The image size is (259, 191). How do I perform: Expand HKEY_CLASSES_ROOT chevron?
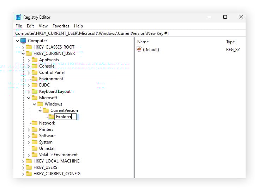point(23,47)
